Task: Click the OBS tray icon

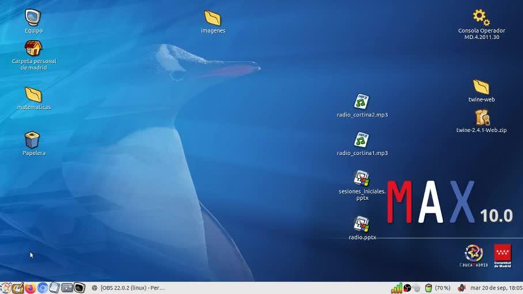Action: (407, 288)
